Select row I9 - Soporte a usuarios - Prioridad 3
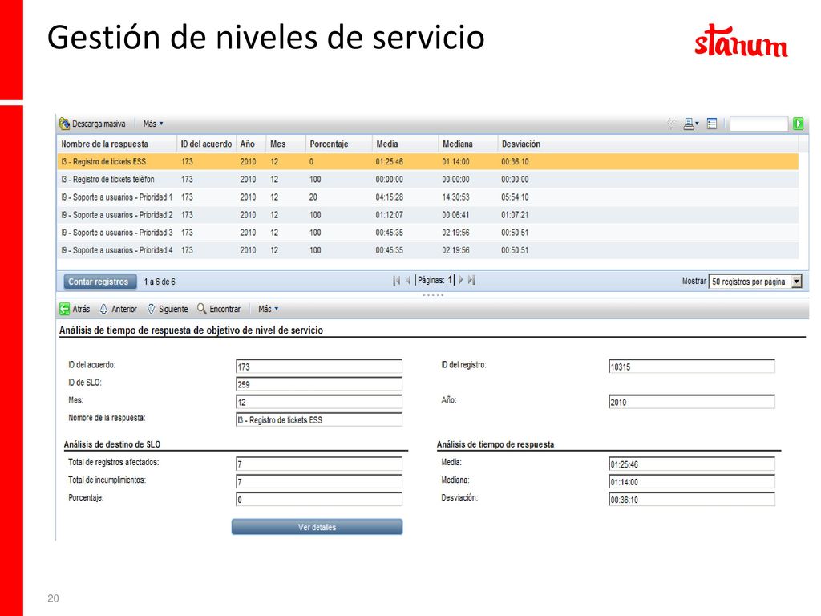This screenshot has height=616, width=821. tap(428, 233)
